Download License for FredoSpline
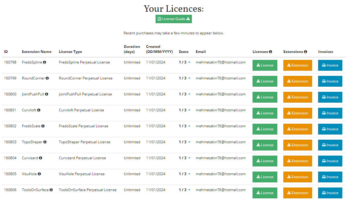358x214 pixels. coord(265,65)
